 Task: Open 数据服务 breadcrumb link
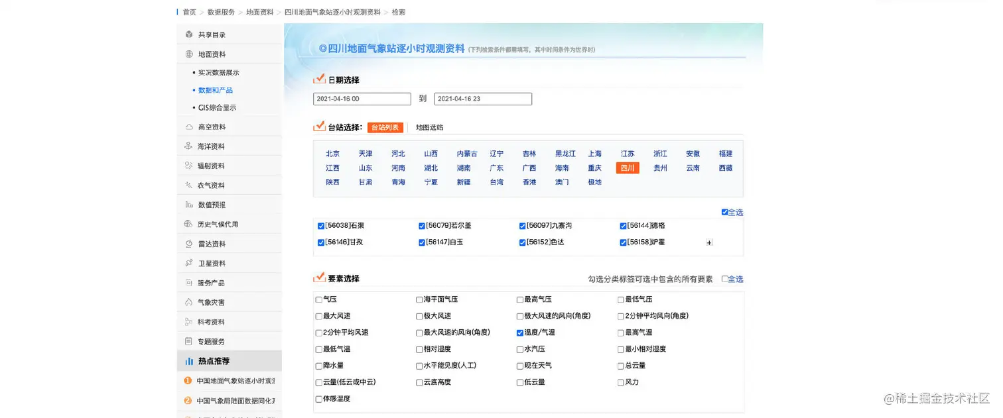pos(221,12)
